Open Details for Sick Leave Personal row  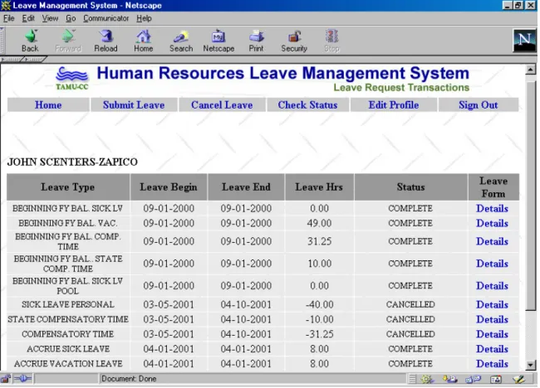(x=492, y=305)
